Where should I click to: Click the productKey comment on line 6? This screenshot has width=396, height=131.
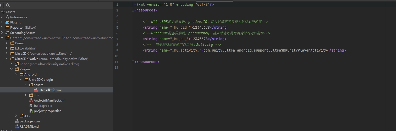click(x=206, y=33)
